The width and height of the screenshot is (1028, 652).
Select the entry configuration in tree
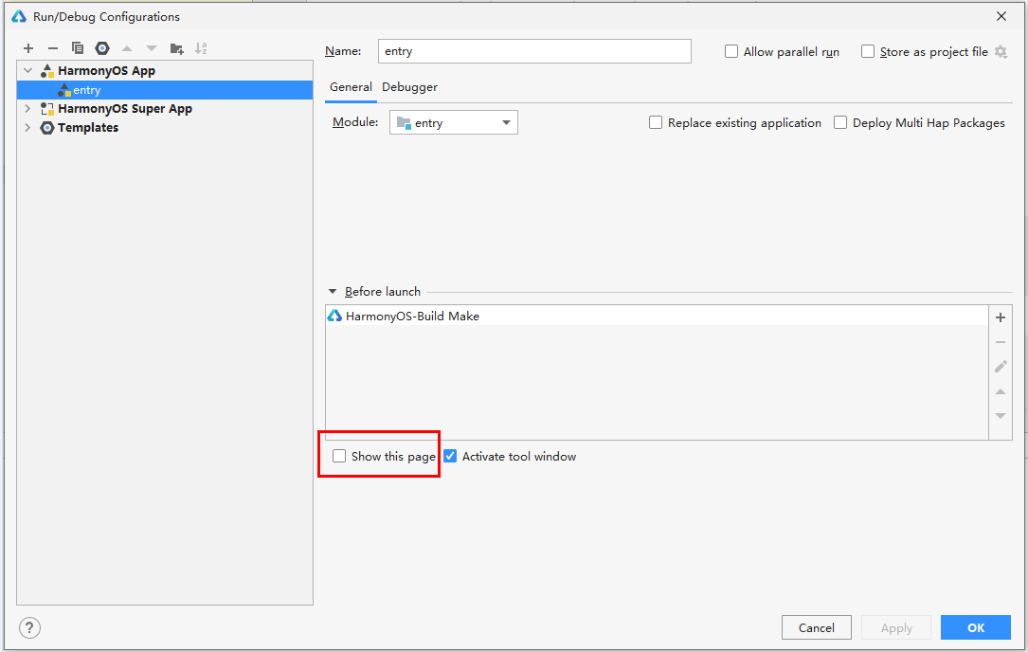pyautogui.click(x=165, y=90)
